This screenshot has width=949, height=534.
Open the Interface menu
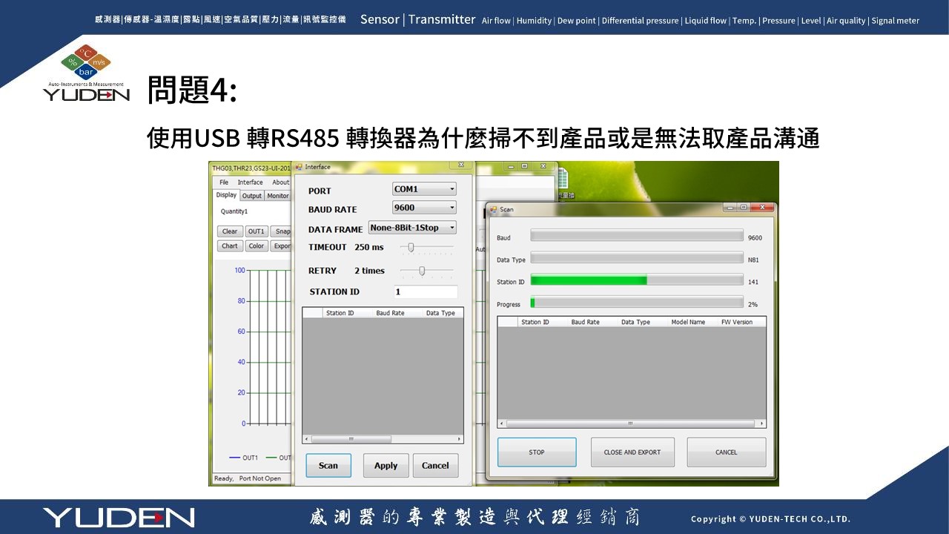(250, 182)
